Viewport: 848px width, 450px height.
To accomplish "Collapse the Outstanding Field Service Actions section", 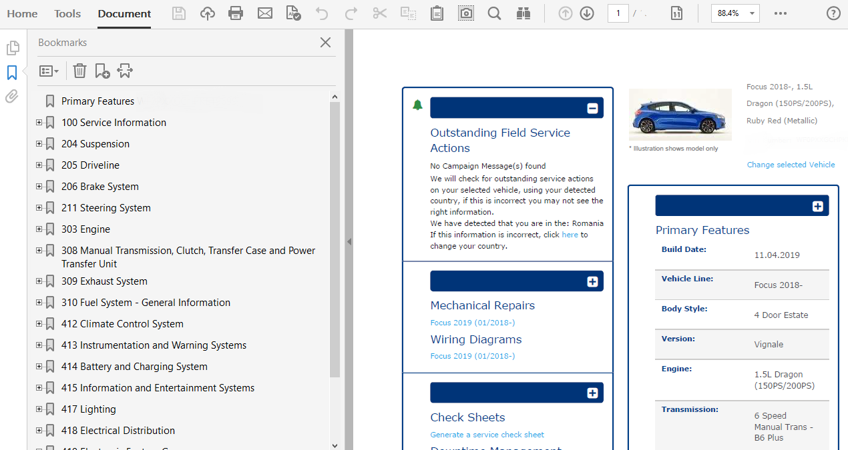I will pyautogui.click(x=592, y=108).
